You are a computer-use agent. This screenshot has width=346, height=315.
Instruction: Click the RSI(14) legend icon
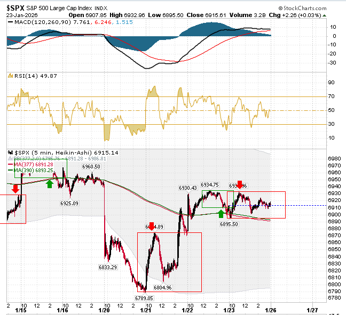pyautogui.click(x=10, y=76)
